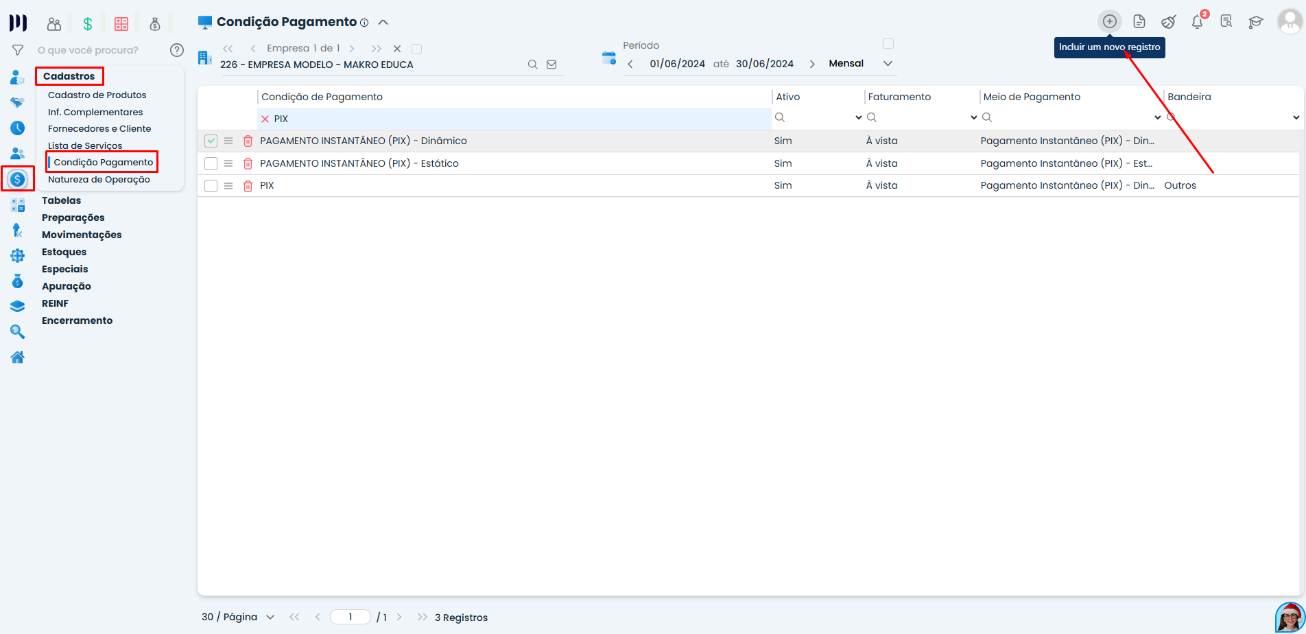
Task: Click the add new record plus icon
Action: coord(1109,21)
